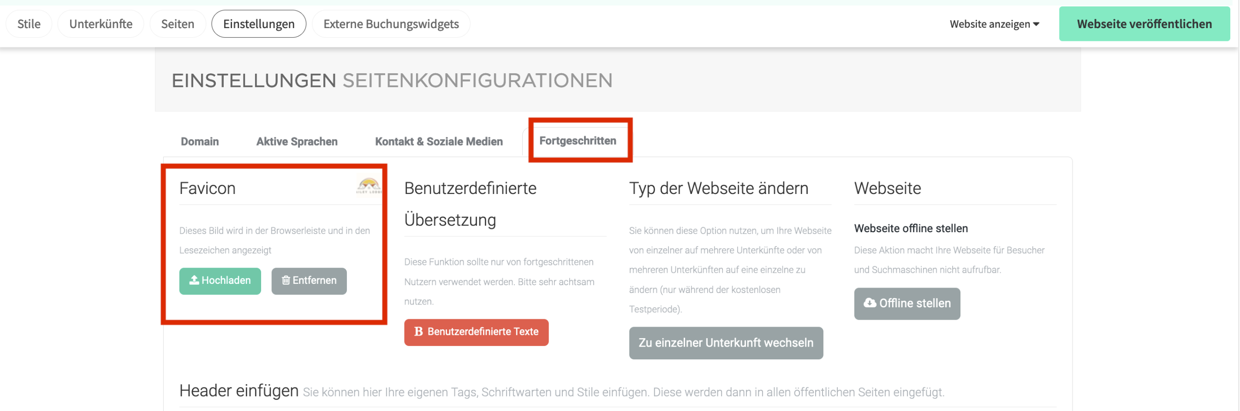Select the Kontakt & Soziale Medien tab
This screenshot has width=1240, height=411.
[x=439, y=141]
